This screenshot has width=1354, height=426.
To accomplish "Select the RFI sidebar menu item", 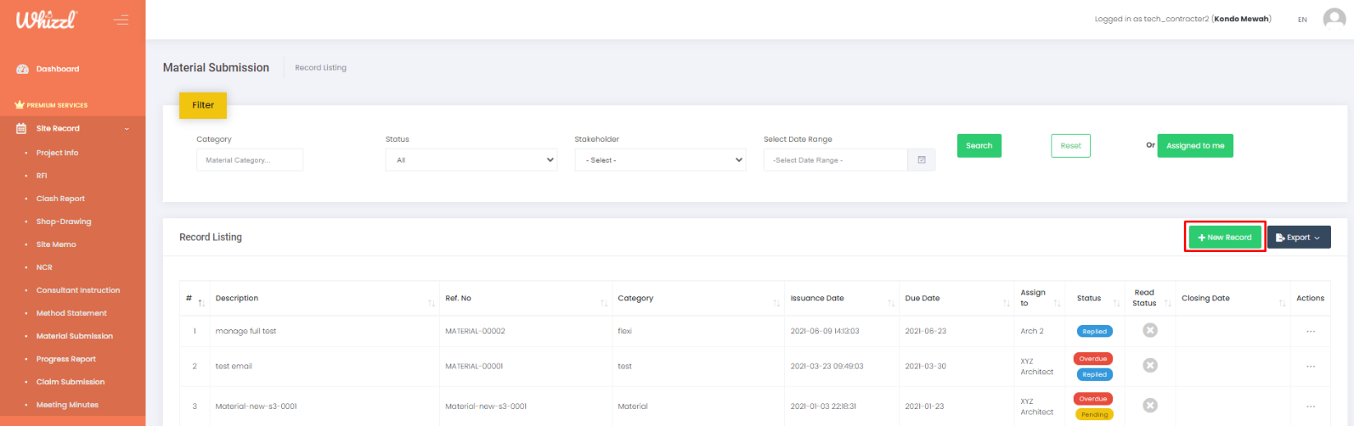I will pos(41,176).
